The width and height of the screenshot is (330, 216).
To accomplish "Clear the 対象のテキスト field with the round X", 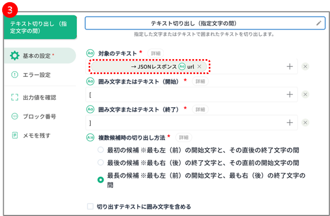I will click(x=305, y=66).
